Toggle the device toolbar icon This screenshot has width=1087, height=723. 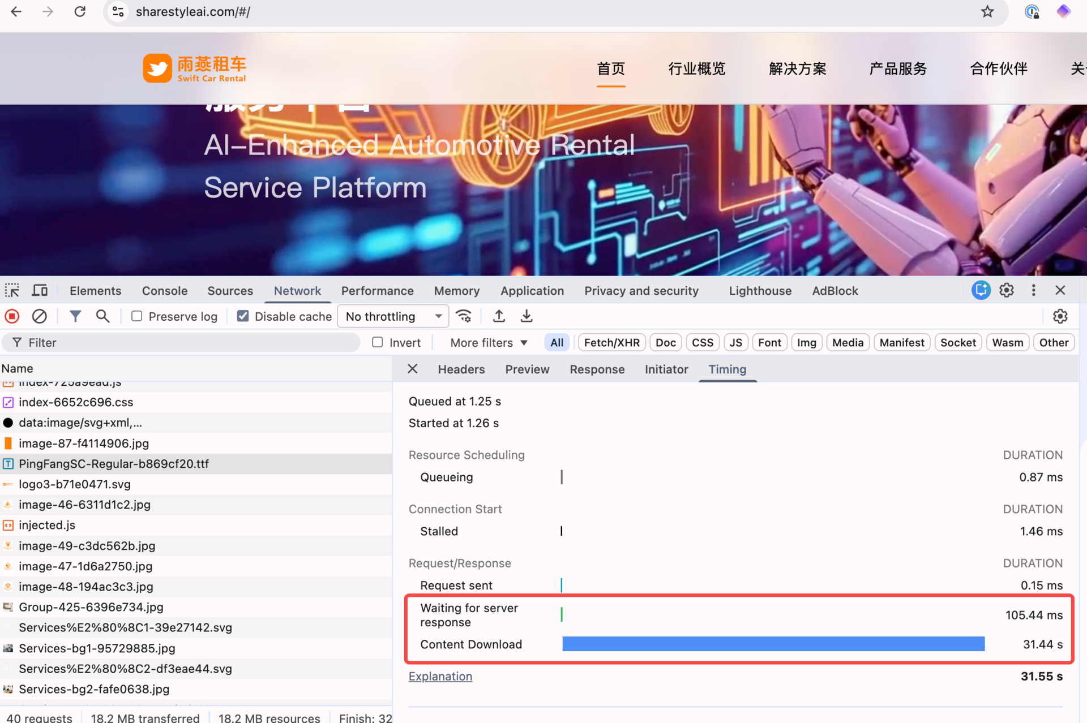[40, 291]
